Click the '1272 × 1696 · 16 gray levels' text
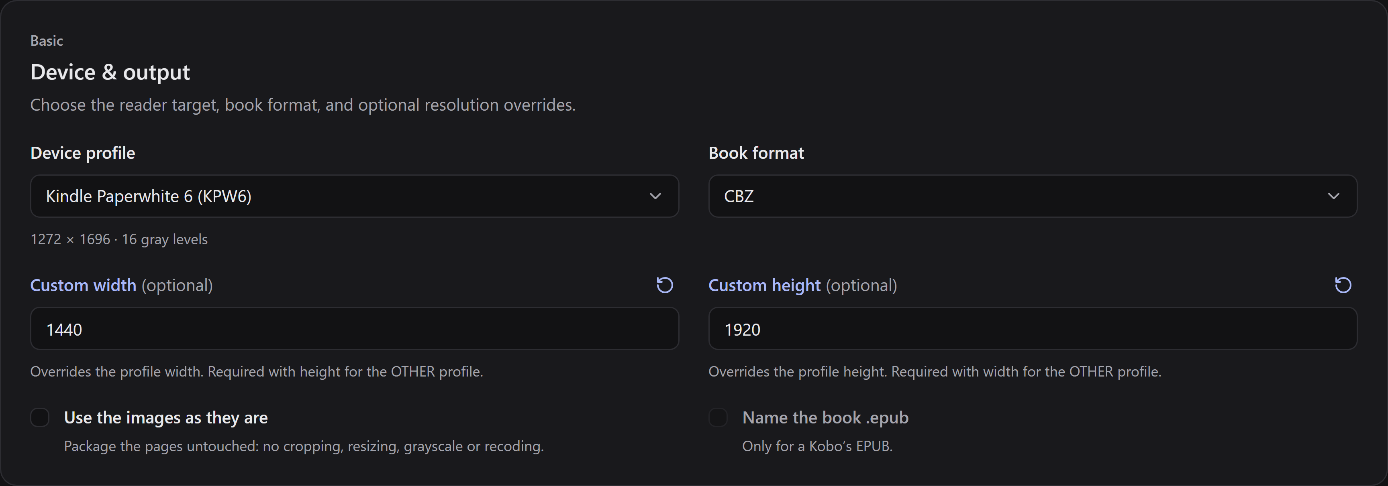The width and height of the screenshot is (1388, 486). (119, 239)
